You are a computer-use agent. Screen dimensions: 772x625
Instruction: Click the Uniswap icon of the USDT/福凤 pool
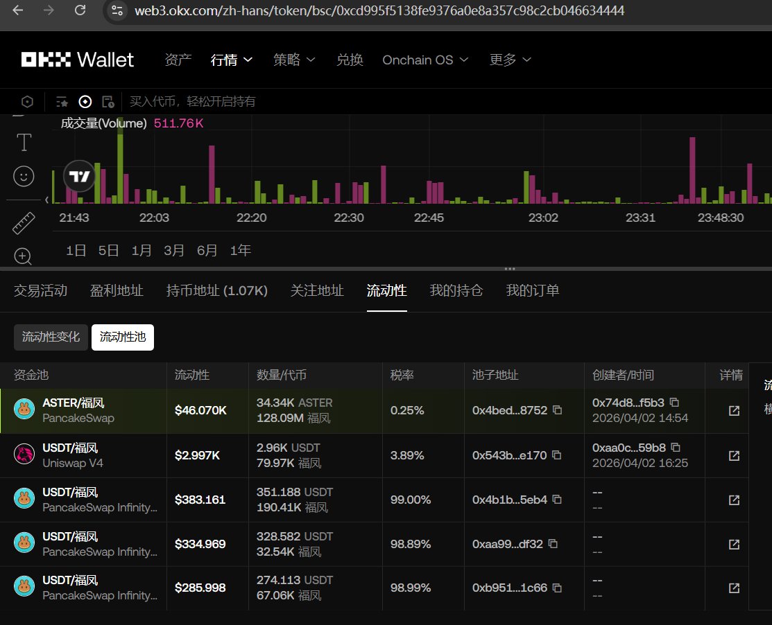coord(24,454)
